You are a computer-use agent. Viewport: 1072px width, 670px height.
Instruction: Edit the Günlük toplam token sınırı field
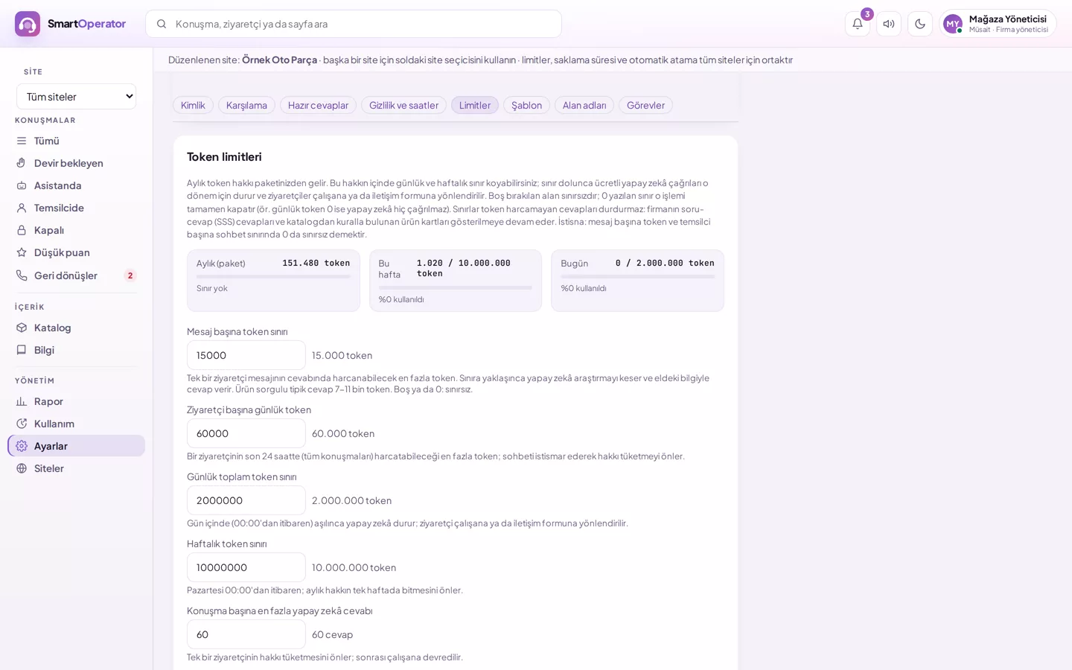tap(246, 500)
